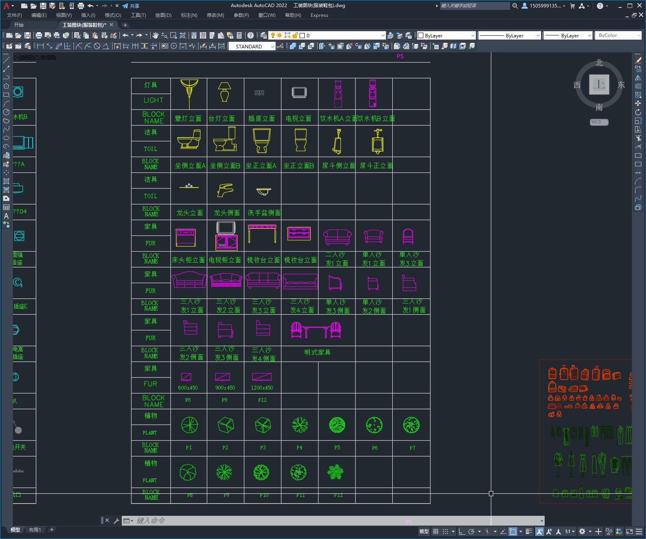Click the Autodesk App Store cart icon
646x539 pixels.
click(x=572, y=6)
